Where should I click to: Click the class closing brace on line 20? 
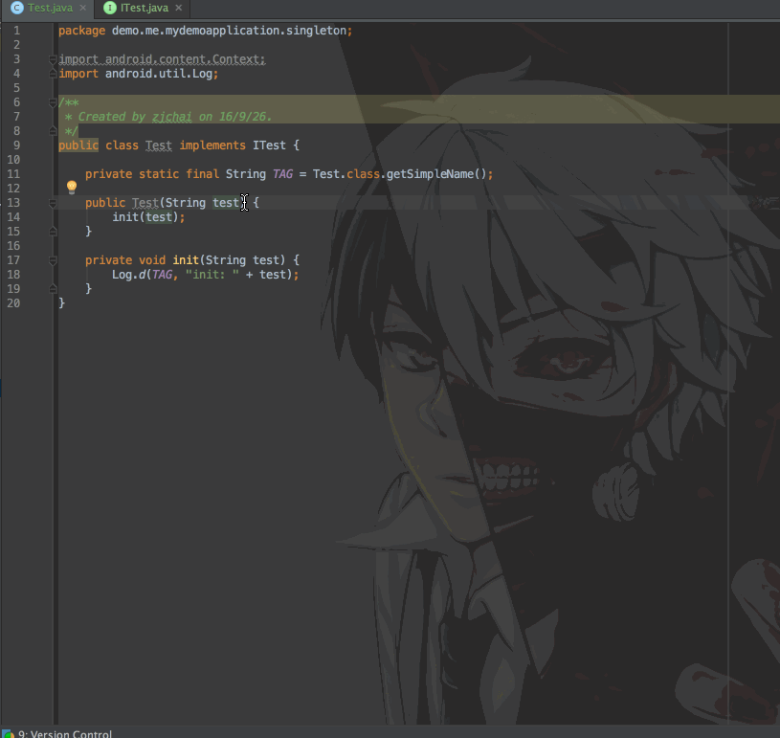(x=61, y=303)
